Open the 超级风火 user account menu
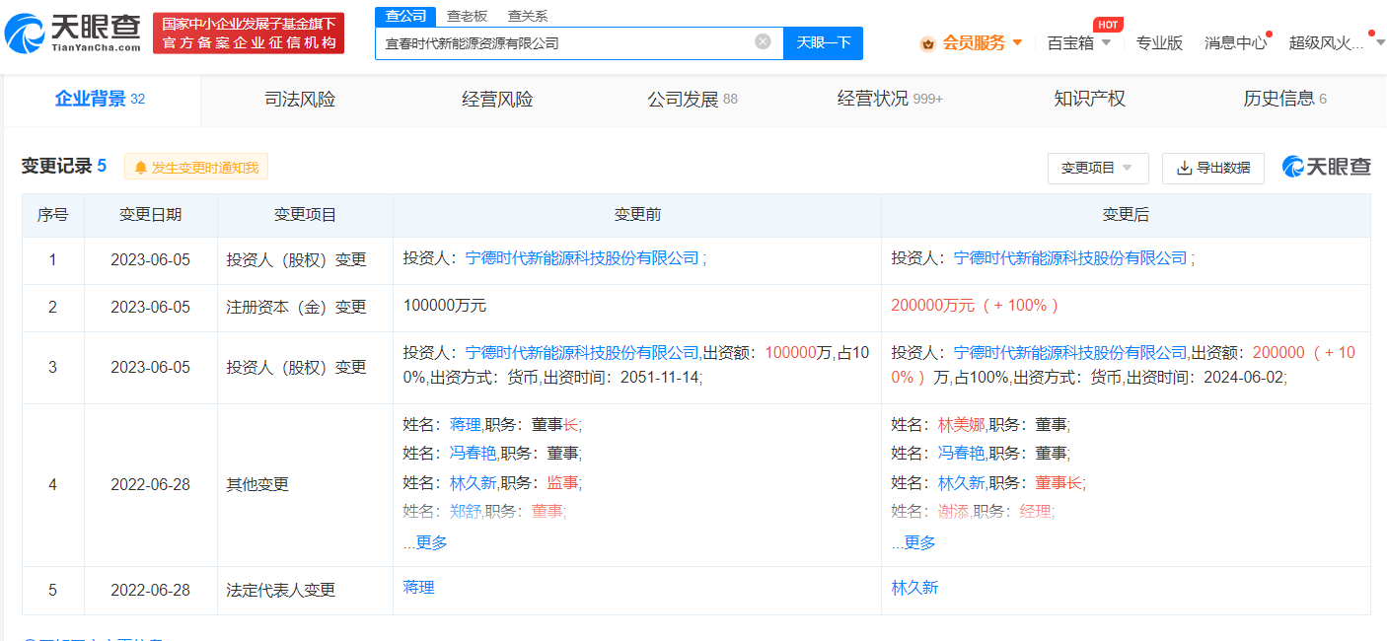Image resolution: width=1387 pixels, height=641 pixels. point(1336,42)
